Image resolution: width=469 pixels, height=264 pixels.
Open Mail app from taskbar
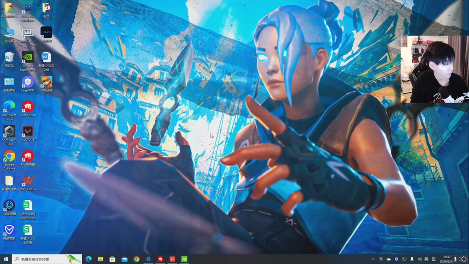tap(125, 259)
